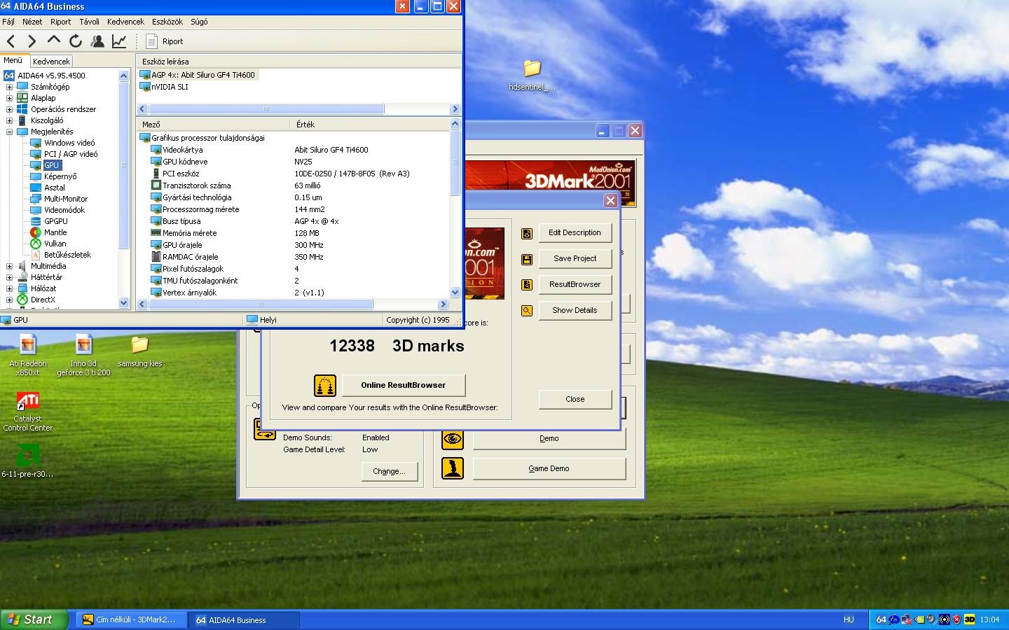Click the Up level arrow in AIDA64 toolbar
This screenshot has height=630, width=1009.
tap(54, 41)
